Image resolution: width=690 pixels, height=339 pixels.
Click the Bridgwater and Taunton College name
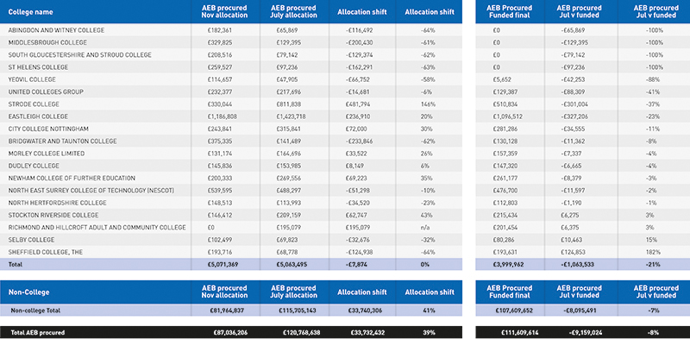pyautogui.click(x=62, y=141)
